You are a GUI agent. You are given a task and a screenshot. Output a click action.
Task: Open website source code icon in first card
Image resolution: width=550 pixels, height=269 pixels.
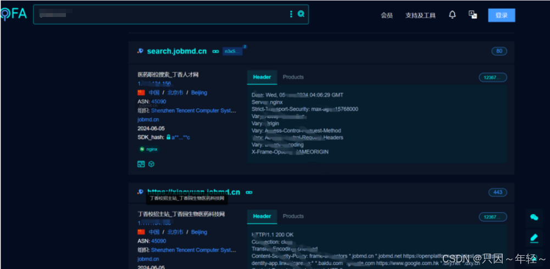pyautogui.click(x=141, y=164)
